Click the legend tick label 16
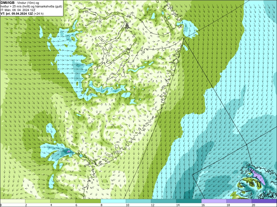This screenshot has height=207, width=277. tap(203, 205)
